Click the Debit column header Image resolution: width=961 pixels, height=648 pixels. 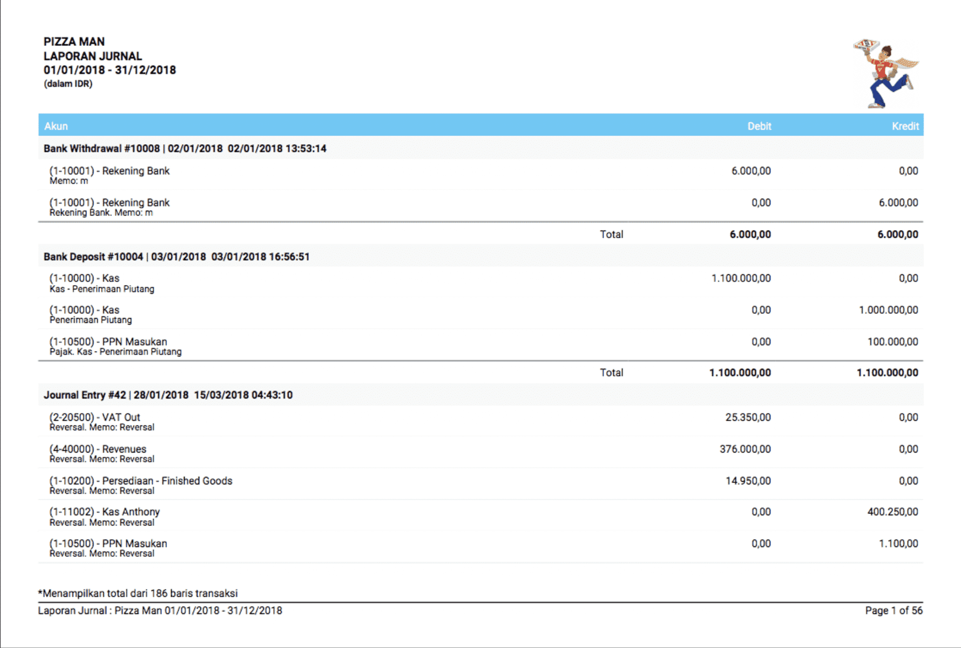click(x=759, y=126)
